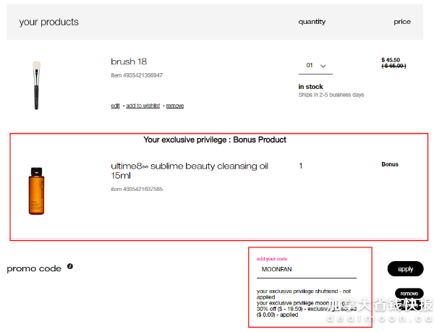
Task: Add brush 18 to wishlist
Action: click(142, 106)
